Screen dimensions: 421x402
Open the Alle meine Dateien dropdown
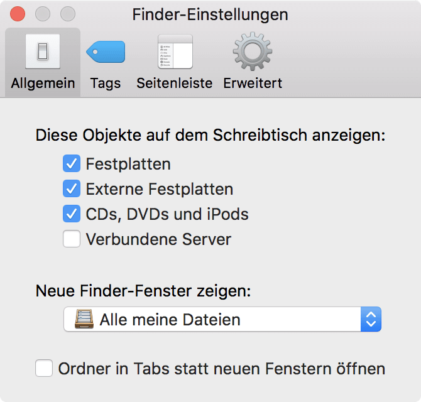(222, 319)
